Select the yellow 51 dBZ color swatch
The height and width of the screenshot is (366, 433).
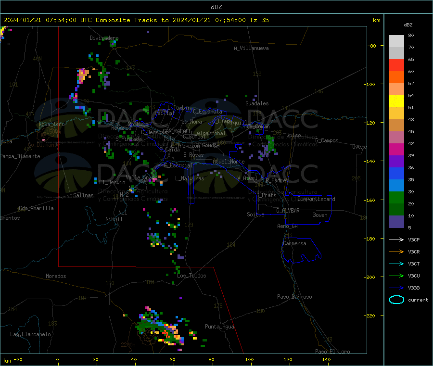pyautogui.click(x=396, y=101)
